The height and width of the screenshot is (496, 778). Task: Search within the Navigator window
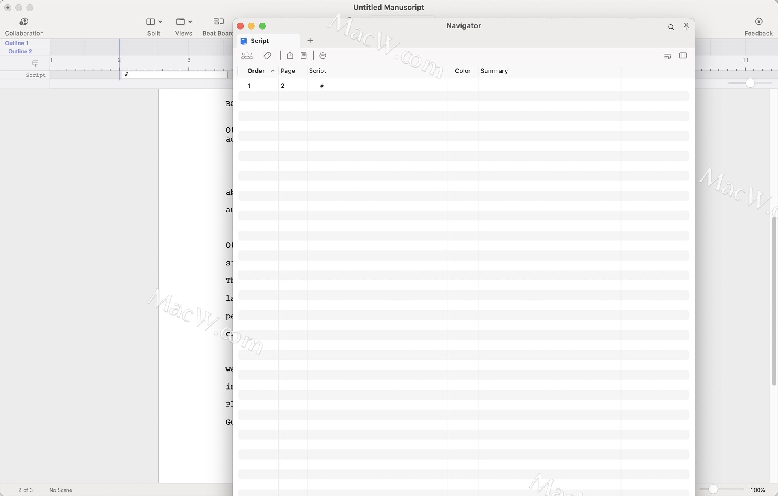tap(671, 27)
